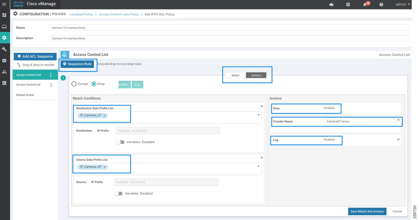The image size is (419, 220).
Task: Select the highlighted Access Control List sequence
Action: click(35, 75)
